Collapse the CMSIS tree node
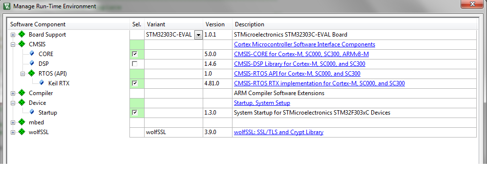The image size is (487, 178). [13, 44]
